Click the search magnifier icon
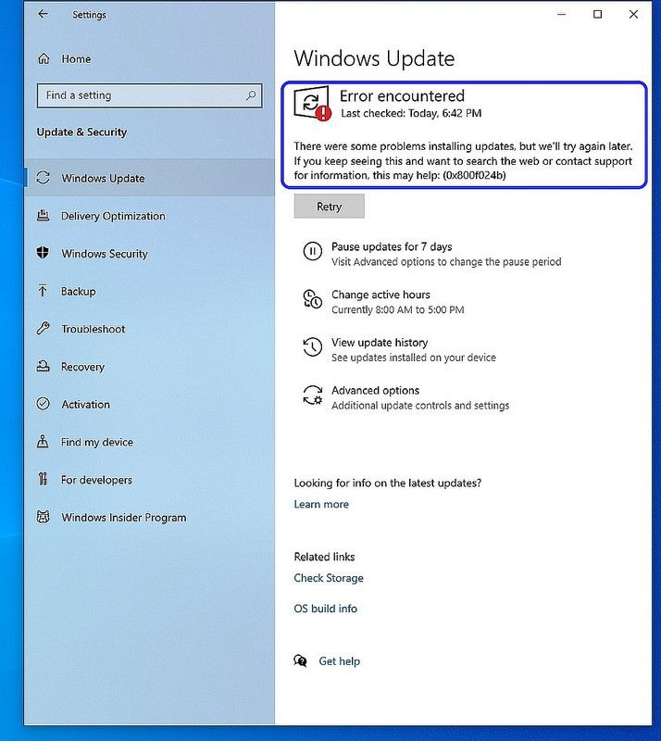The width and height of the screenshot is (661, 741). point(251,95)
